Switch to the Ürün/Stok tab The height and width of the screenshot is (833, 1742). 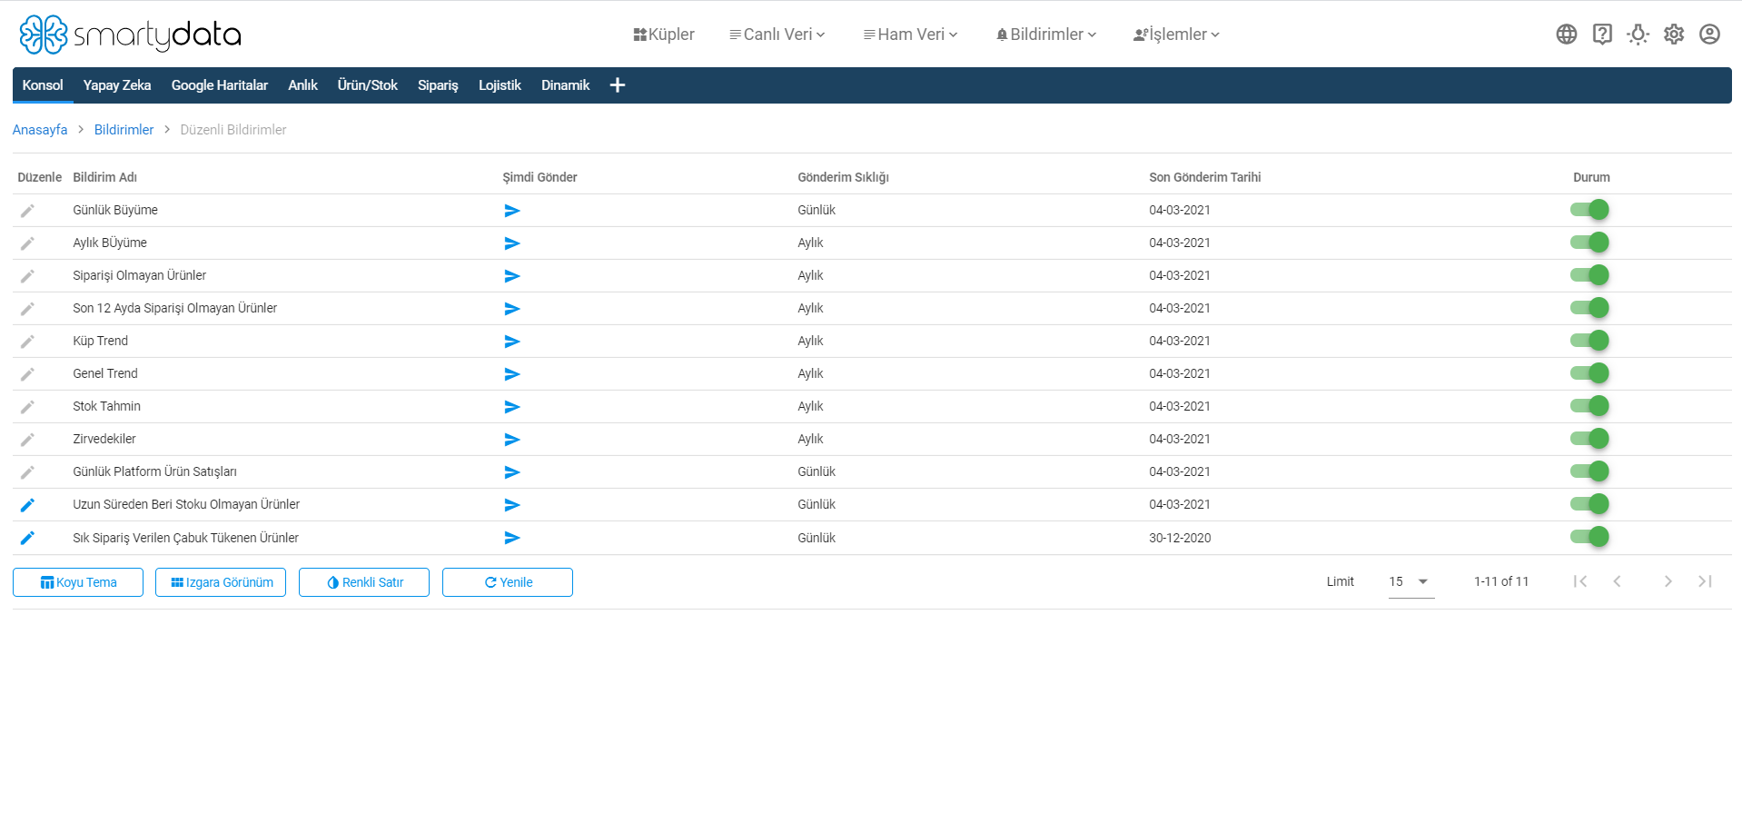tap(368, 85)
